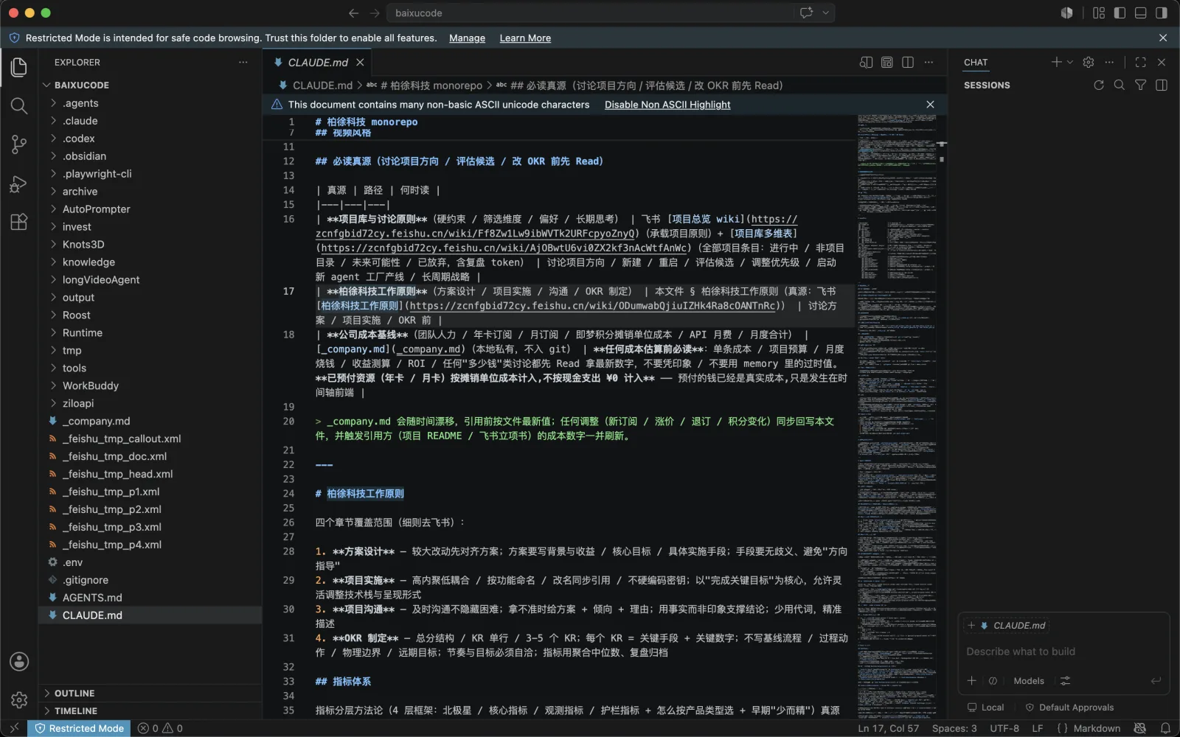Click the Markdown language mode indicator
This screenshot has width=1180, height=737.
[1097, 728]
